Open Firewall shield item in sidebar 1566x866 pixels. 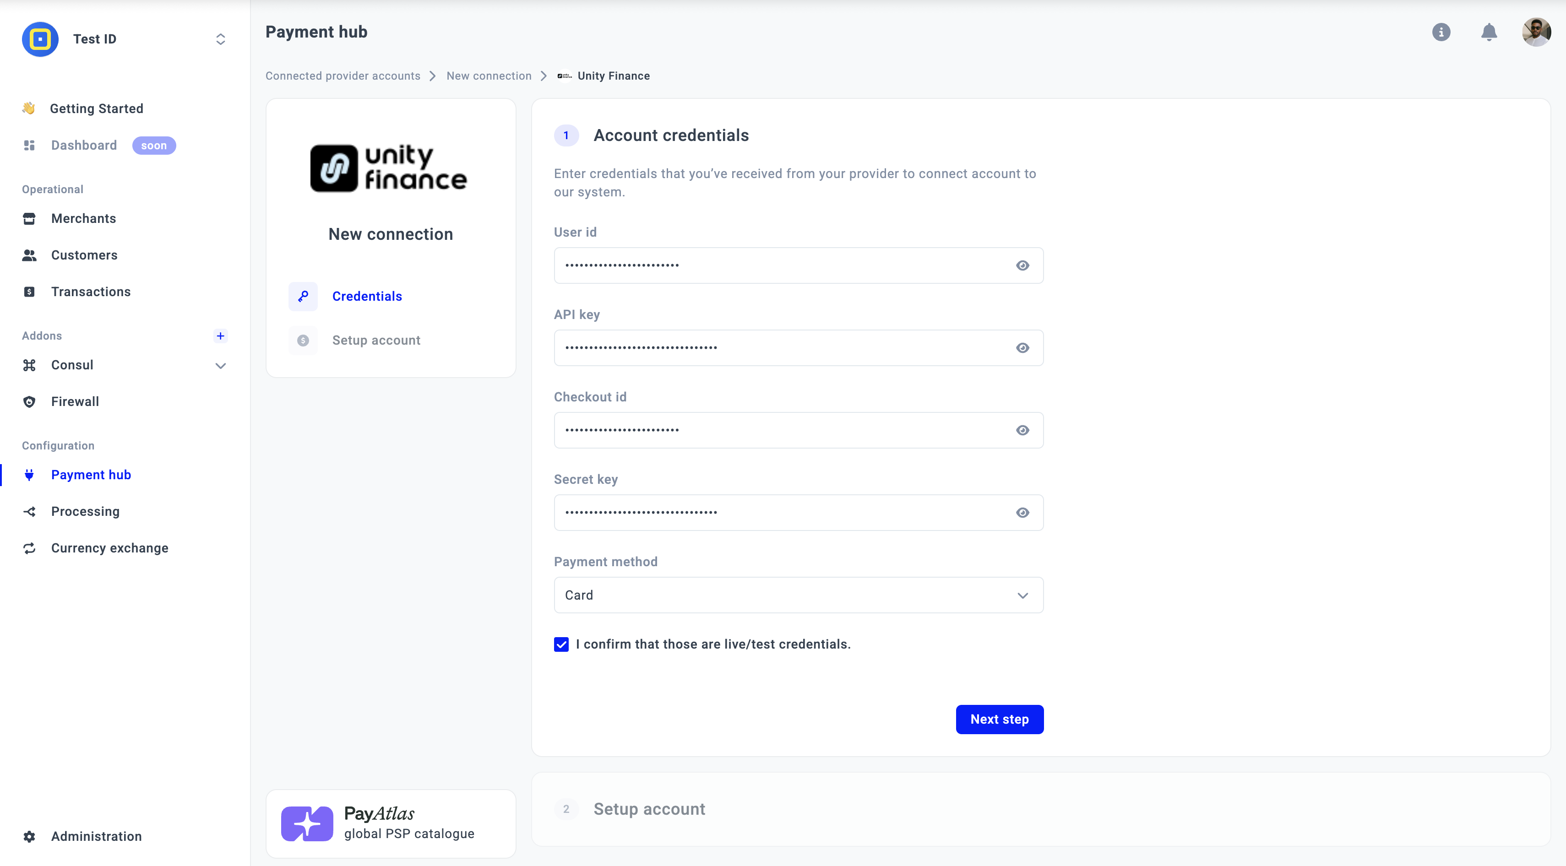pos(75,402)
